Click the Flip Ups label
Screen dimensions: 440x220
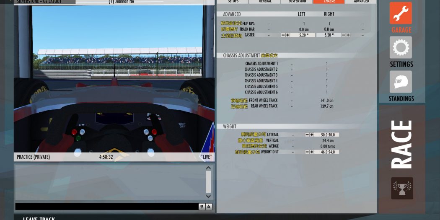(248, 23)
